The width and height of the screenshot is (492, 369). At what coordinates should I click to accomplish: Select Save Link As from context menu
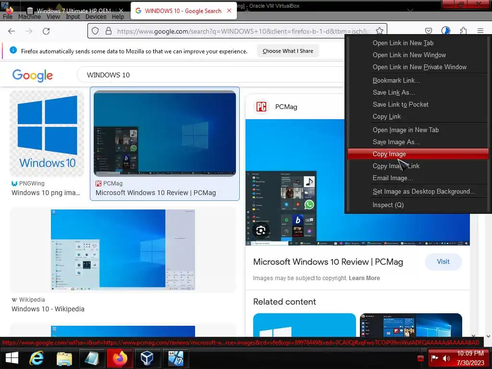coord(394,92)
